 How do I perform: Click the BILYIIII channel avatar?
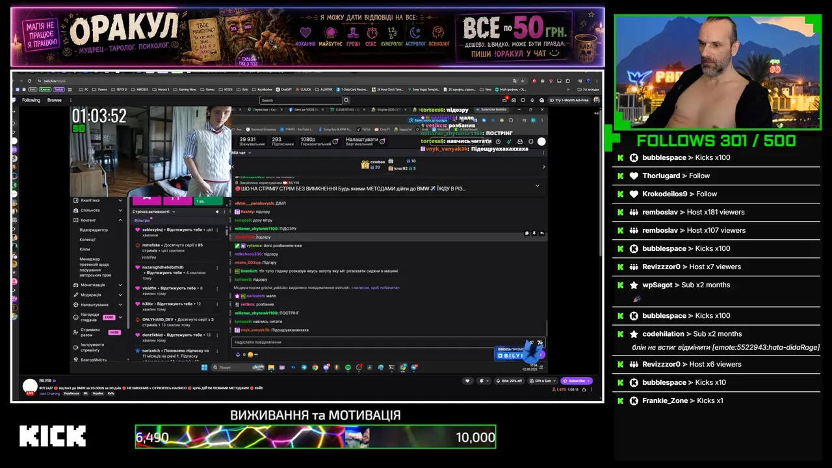tap(30, 385)
